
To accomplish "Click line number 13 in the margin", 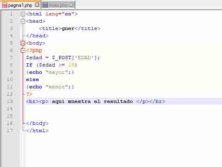I will (x=10, y=101).
